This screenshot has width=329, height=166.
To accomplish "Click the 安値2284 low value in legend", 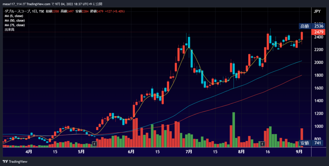I will [x=82, y=11].
